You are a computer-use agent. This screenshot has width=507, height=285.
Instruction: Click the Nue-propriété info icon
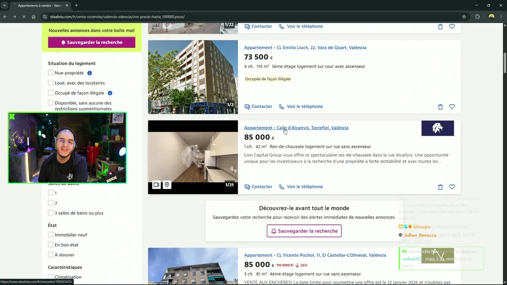pyautogui.click(x=90, y=73)
